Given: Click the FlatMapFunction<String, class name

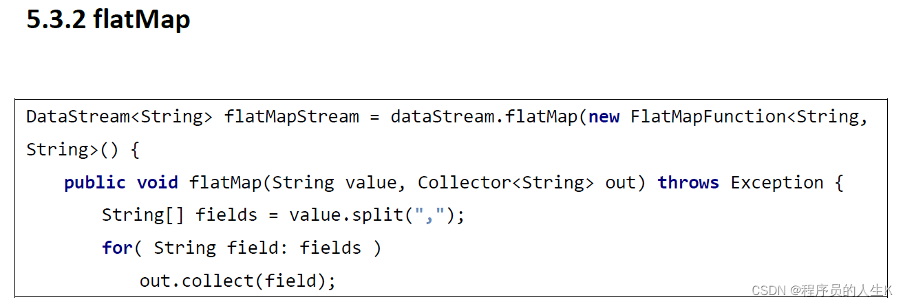Looking at the screenshot, I should coord(745,117).
